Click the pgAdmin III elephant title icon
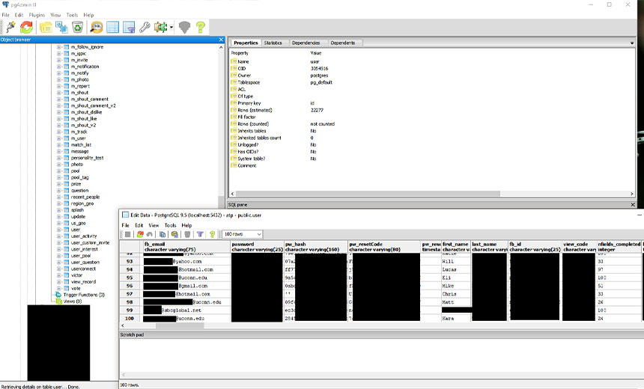 (5, 4)
